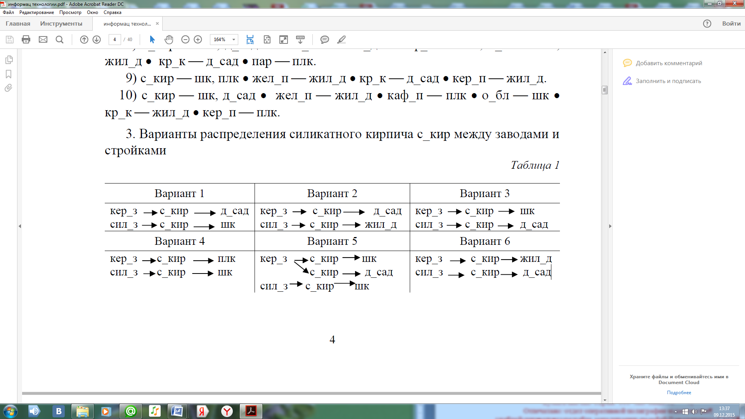Open the bookmarks panel icon
The width and height of the screenshot is (745, 419).
click(9, 74)
